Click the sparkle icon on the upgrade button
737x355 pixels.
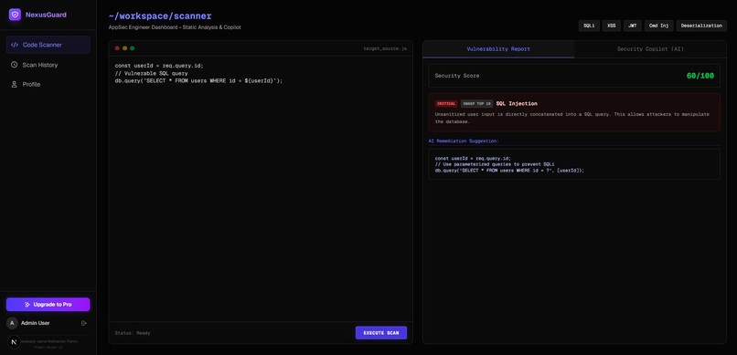coord(27,305)
